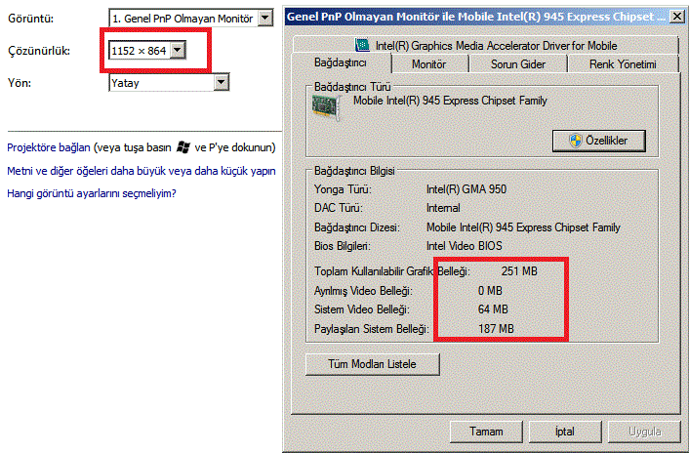
Task: Open Hangi görüntü ayarlarını seçmeliyim link
Action: pos(92,193)
